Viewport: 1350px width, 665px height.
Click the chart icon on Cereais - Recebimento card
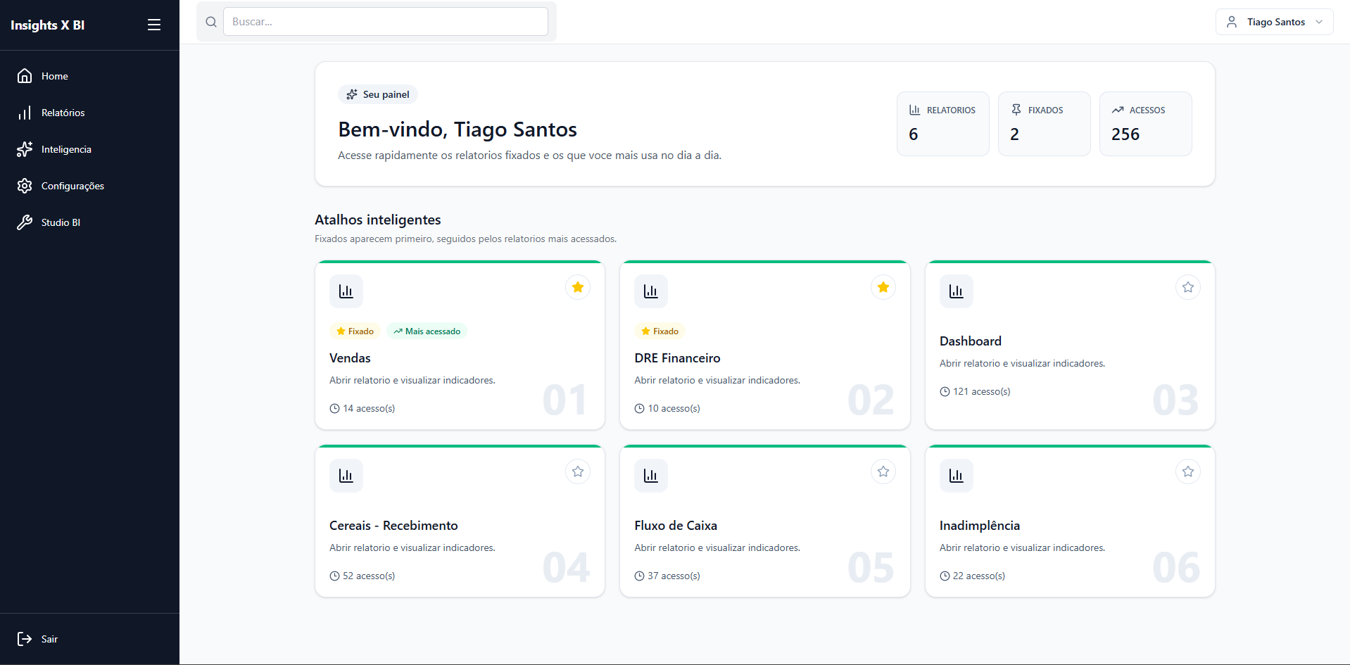pyautogui.click(x=346, y=476)
